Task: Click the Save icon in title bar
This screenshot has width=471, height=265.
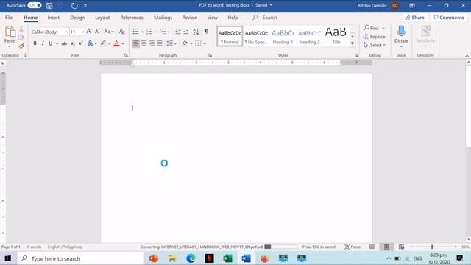Action: [49, 5]
